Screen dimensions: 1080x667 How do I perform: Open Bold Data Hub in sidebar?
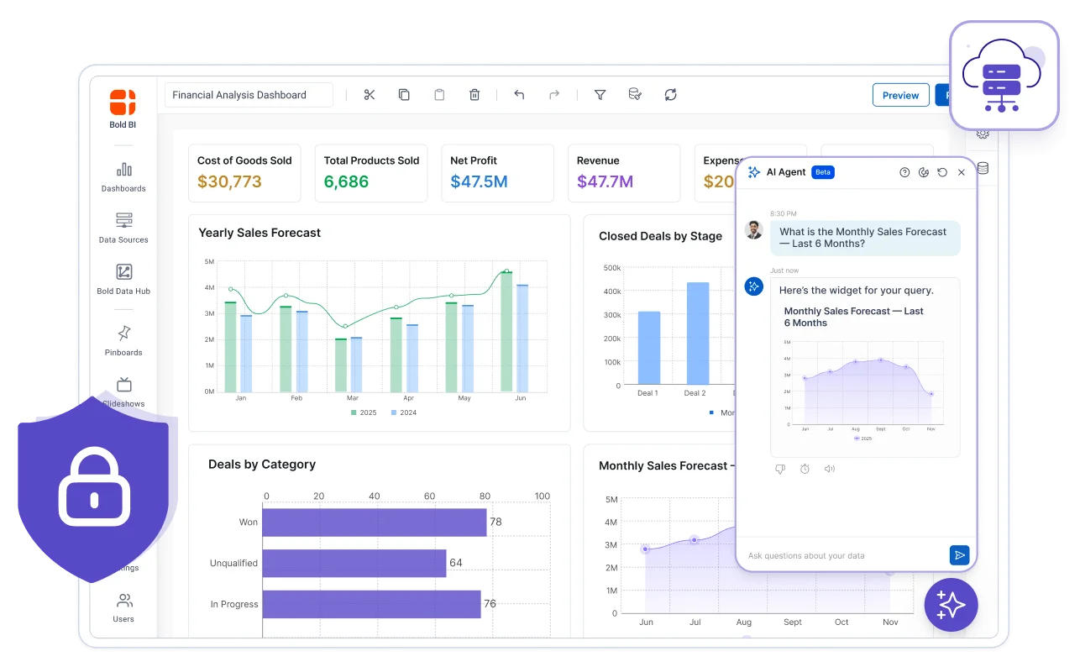tap(123, 280)
